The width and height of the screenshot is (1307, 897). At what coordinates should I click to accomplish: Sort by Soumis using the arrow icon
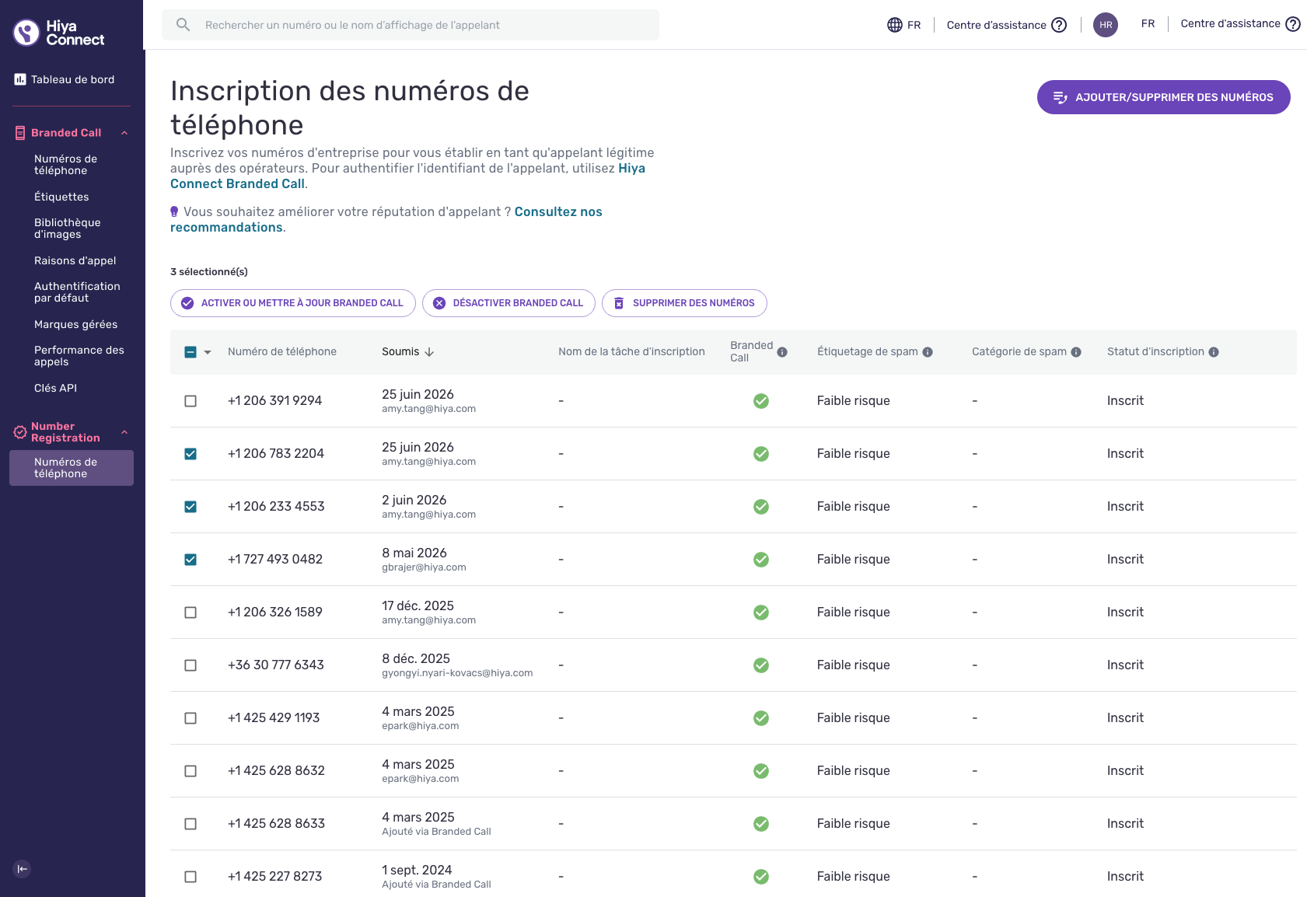click(429, 352)
